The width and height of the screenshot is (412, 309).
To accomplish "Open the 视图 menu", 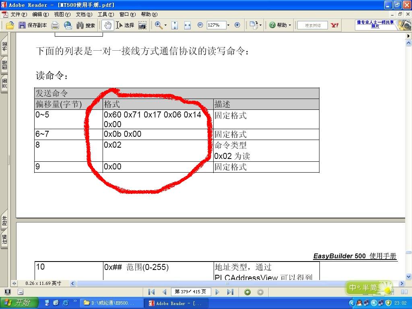I will coord(62,14).
